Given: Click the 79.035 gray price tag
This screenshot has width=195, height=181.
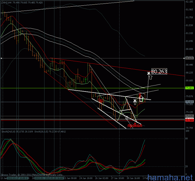Looking at the screenshot, I should coord(189,116).
